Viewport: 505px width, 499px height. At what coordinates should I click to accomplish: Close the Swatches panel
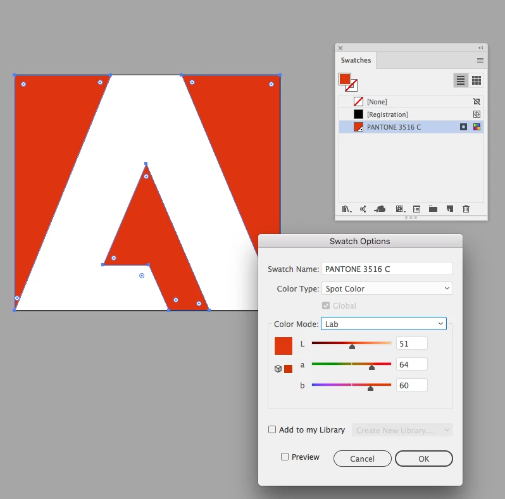(340, 48)
